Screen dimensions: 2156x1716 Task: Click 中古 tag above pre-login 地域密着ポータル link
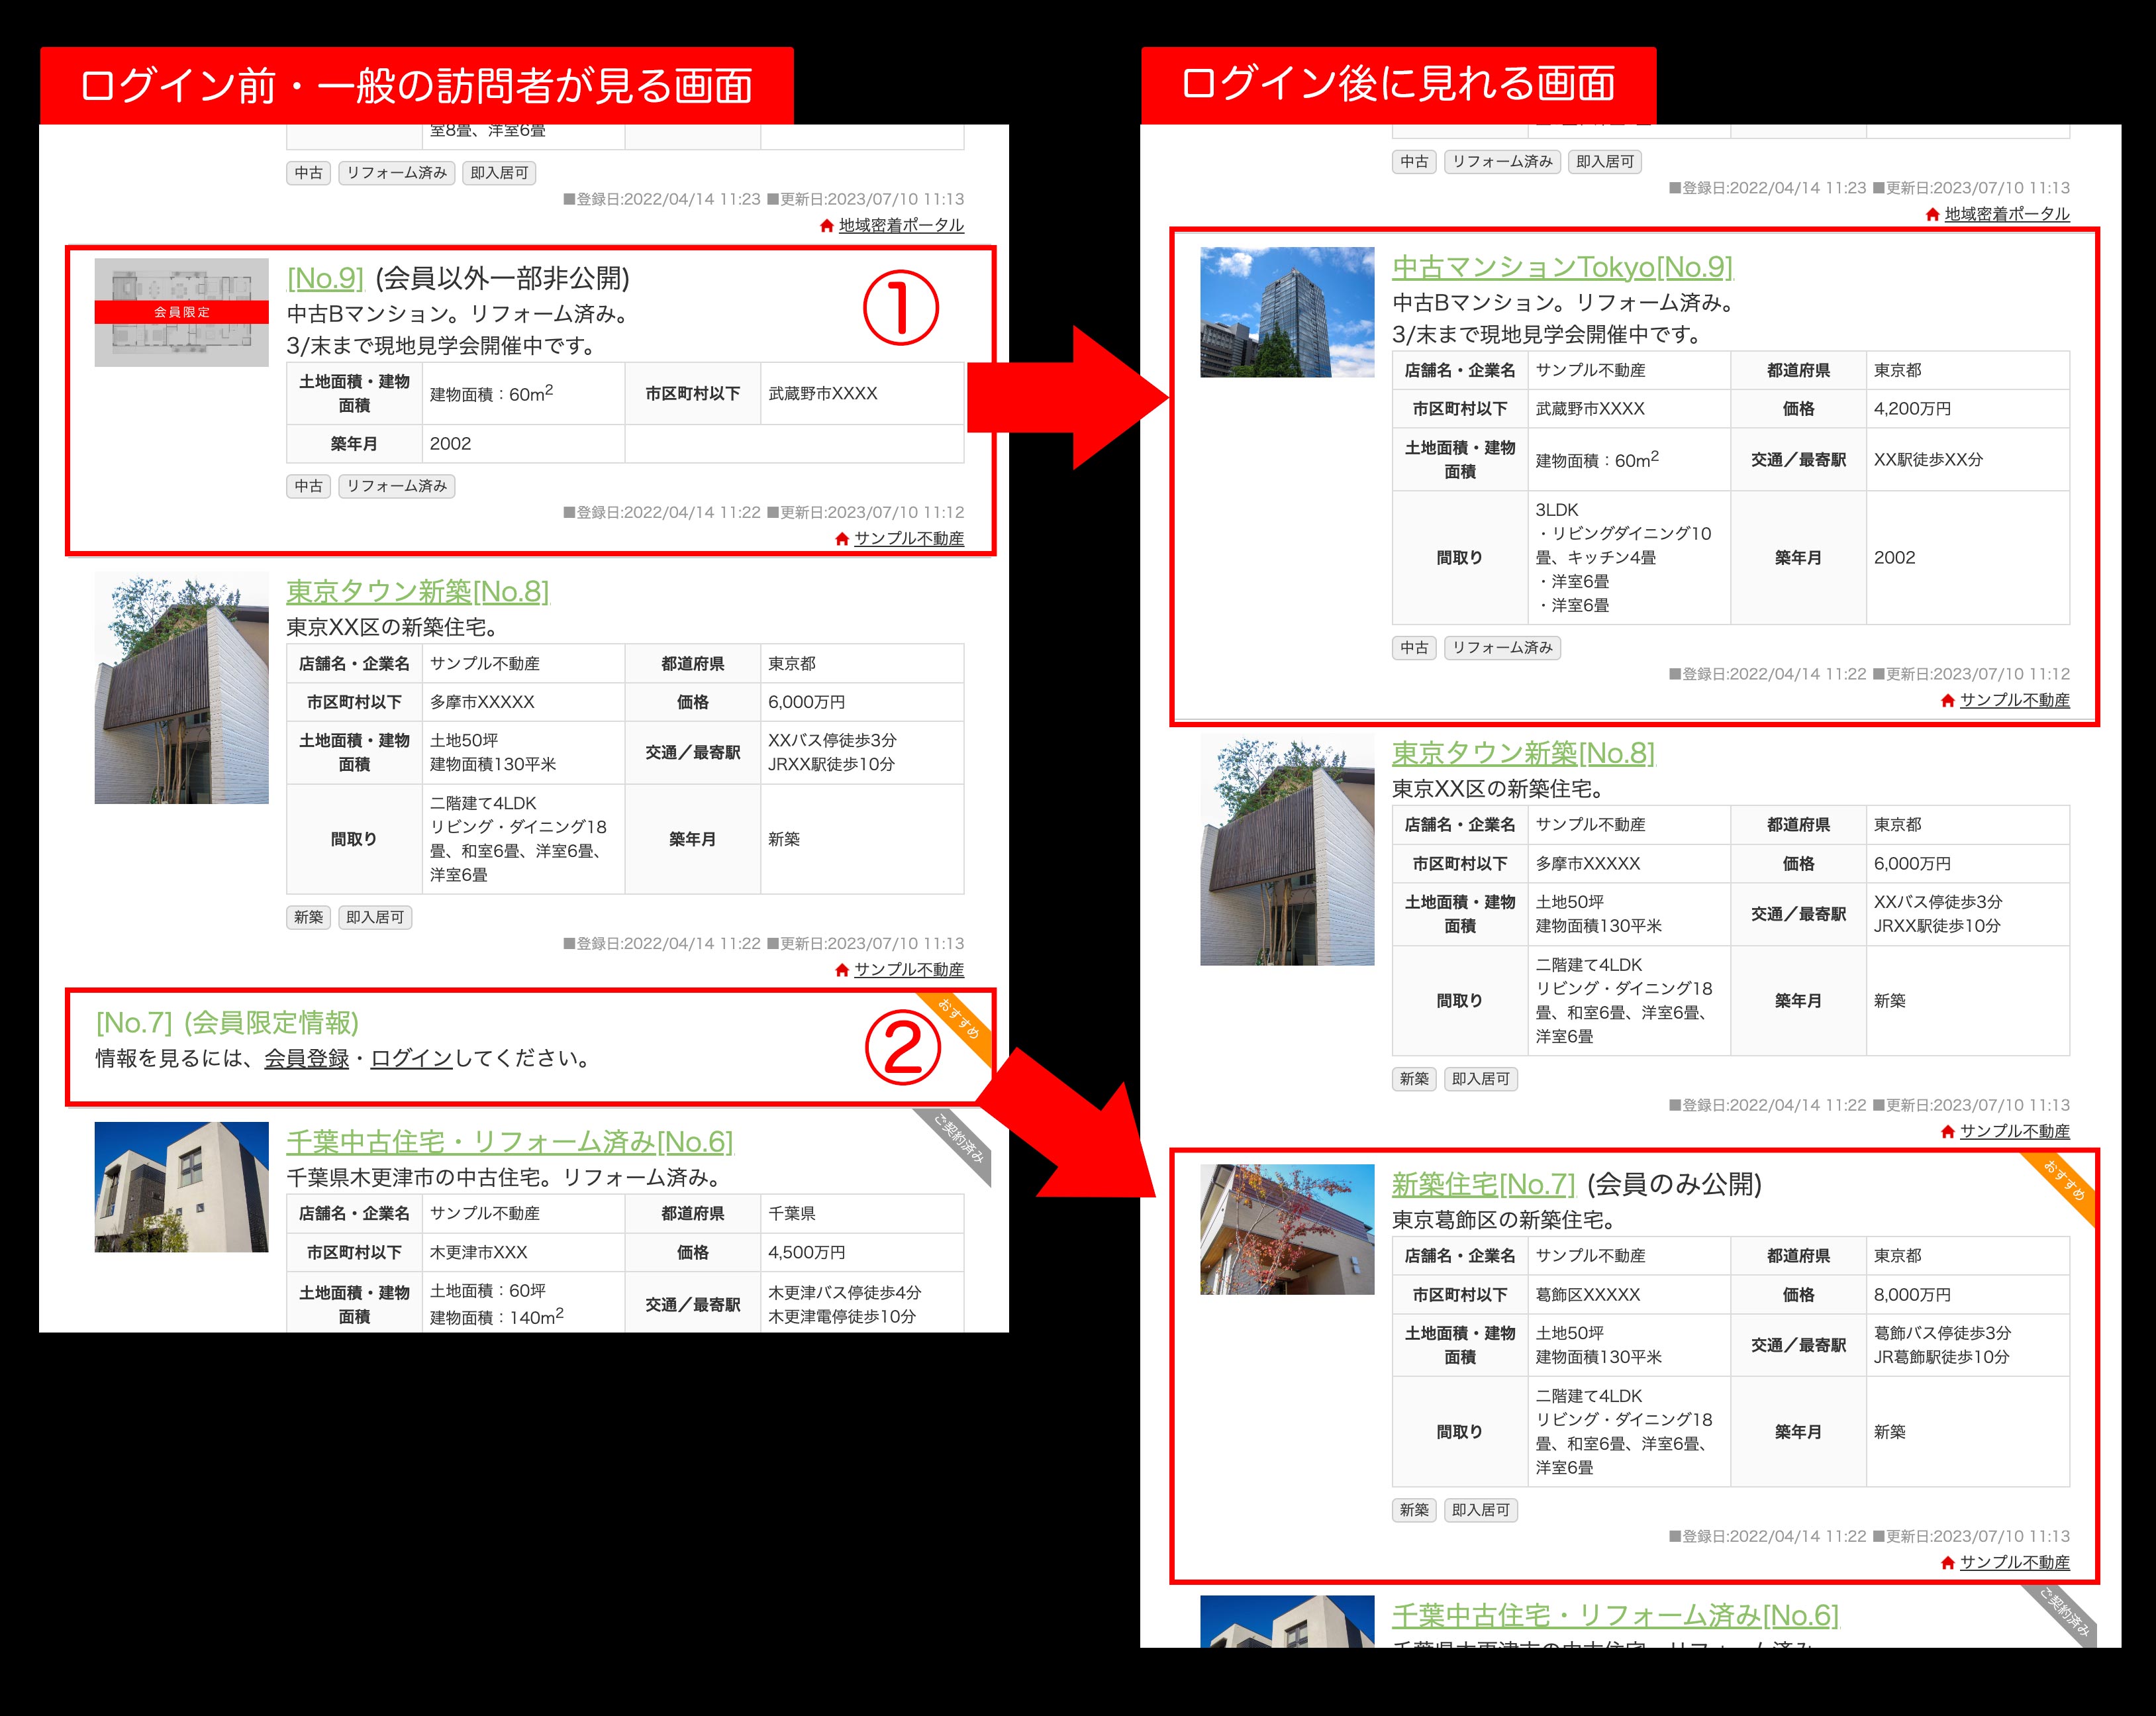[308, 173]
